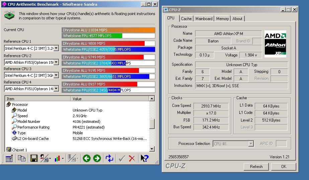Click the resize grip of Sandra window
Screen dimensions: 309x180
pyautogui.click(x=157, y=162)
